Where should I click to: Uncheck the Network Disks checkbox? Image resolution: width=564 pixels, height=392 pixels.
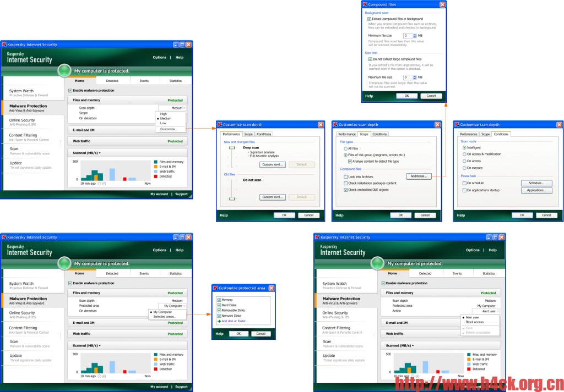[x=219, y=316]
